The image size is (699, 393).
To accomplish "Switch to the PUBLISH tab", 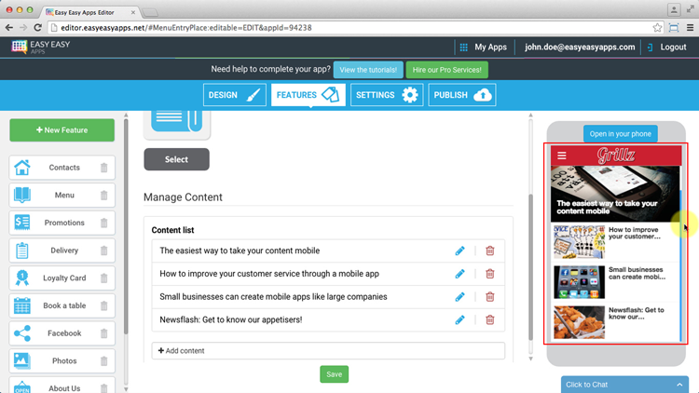I will (x=462, y=95).
